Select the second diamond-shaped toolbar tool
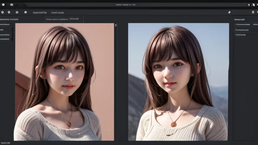This screenshot has height=145, width=258. [9, 12]
